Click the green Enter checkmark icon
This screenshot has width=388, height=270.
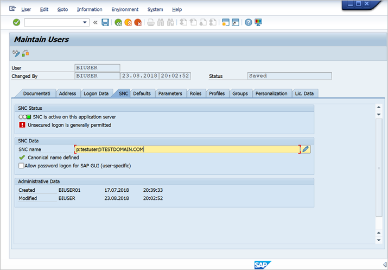(16, 22)
